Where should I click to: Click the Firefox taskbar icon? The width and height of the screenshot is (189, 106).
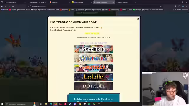coord(56,104)
